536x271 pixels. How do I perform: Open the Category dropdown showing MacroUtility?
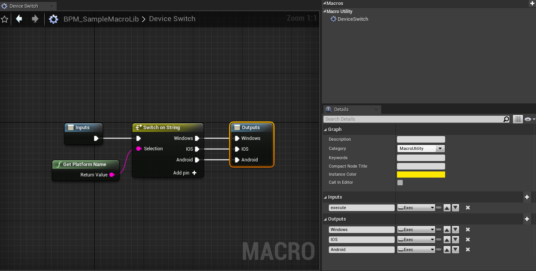[421, 148]
